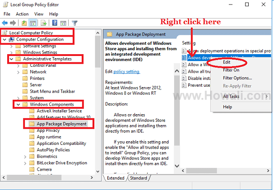The width and height of the screenshot is (274, 190).
Task: Click the settings list horizontal scrollbar thumb
Action: pos(201,171)
